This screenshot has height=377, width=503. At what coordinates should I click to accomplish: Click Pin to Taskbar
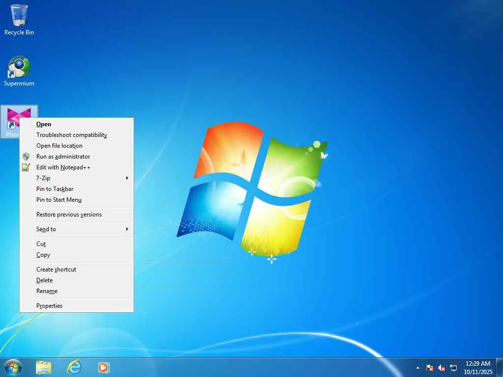[76, 189]
